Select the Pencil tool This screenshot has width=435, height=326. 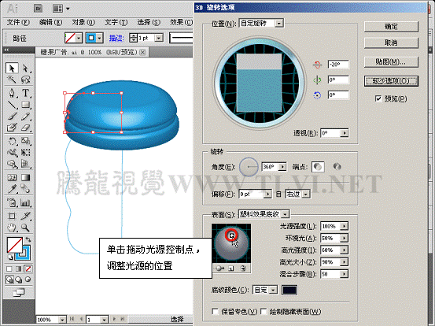(25, 116)
